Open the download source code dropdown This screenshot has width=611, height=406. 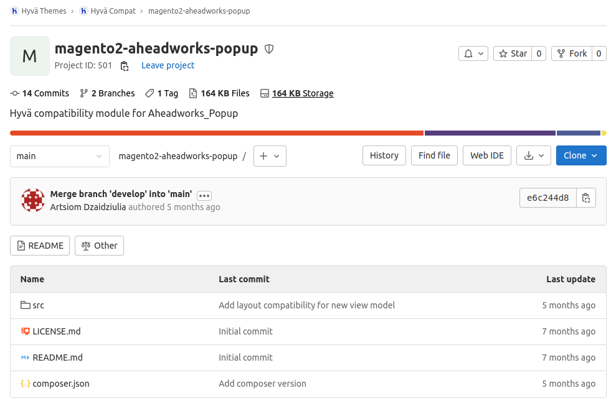pos(533,155)
